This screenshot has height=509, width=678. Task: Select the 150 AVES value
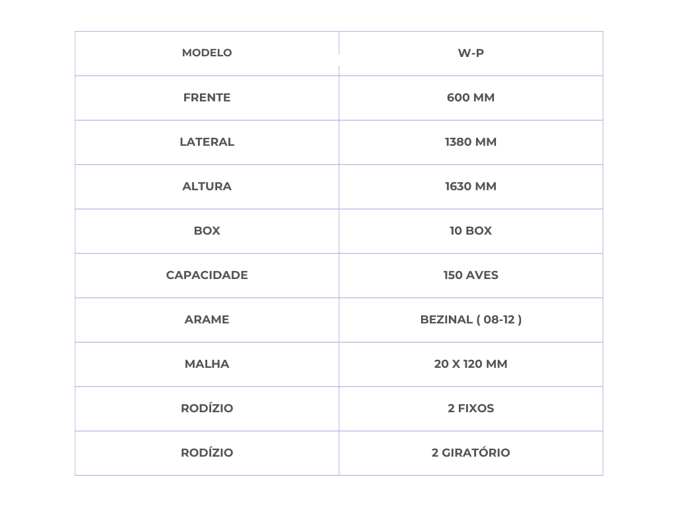(471, 275)
